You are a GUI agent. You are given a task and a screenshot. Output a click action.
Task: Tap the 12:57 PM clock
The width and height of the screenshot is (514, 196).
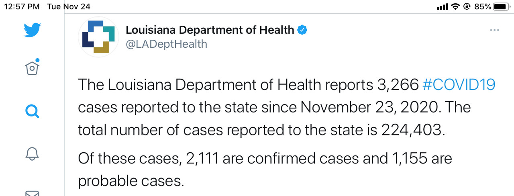click(22, 6)
